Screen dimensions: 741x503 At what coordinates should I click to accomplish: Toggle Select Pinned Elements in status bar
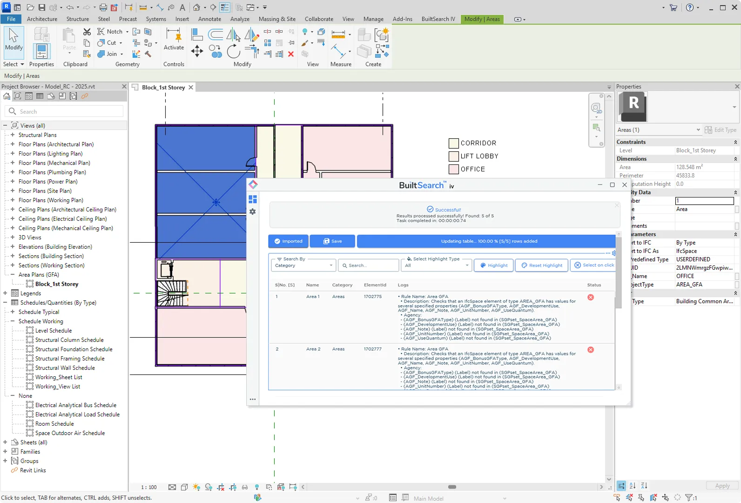tap(641, 497)
